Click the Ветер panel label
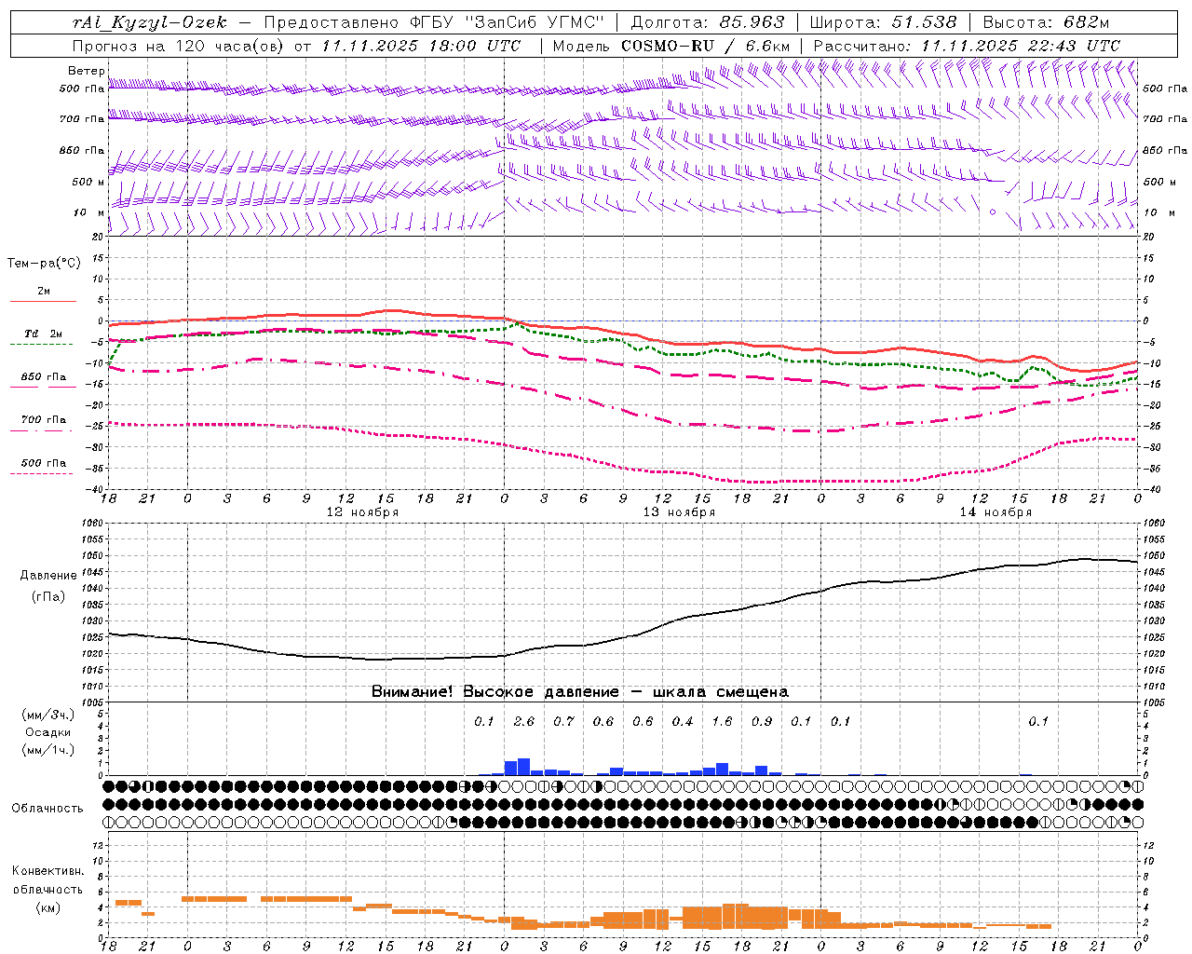The height and width of the screenshot is (954, 1192). pos(86,71)
